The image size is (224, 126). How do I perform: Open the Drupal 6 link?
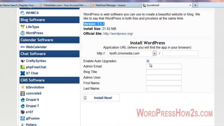pos(33,100)
